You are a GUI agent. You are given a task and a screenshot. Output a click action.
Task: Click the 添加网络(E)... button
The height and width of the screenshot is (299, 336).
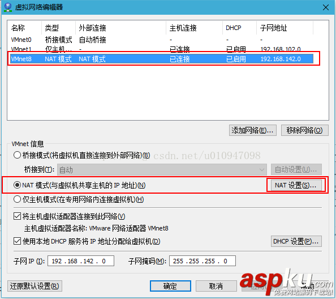point(253,130)
